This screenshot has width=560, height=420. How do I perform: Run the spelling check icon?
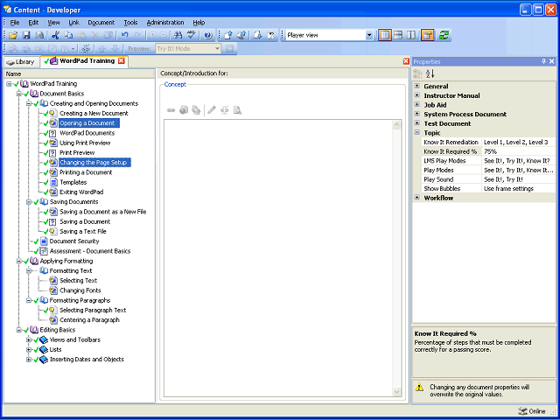192,35
